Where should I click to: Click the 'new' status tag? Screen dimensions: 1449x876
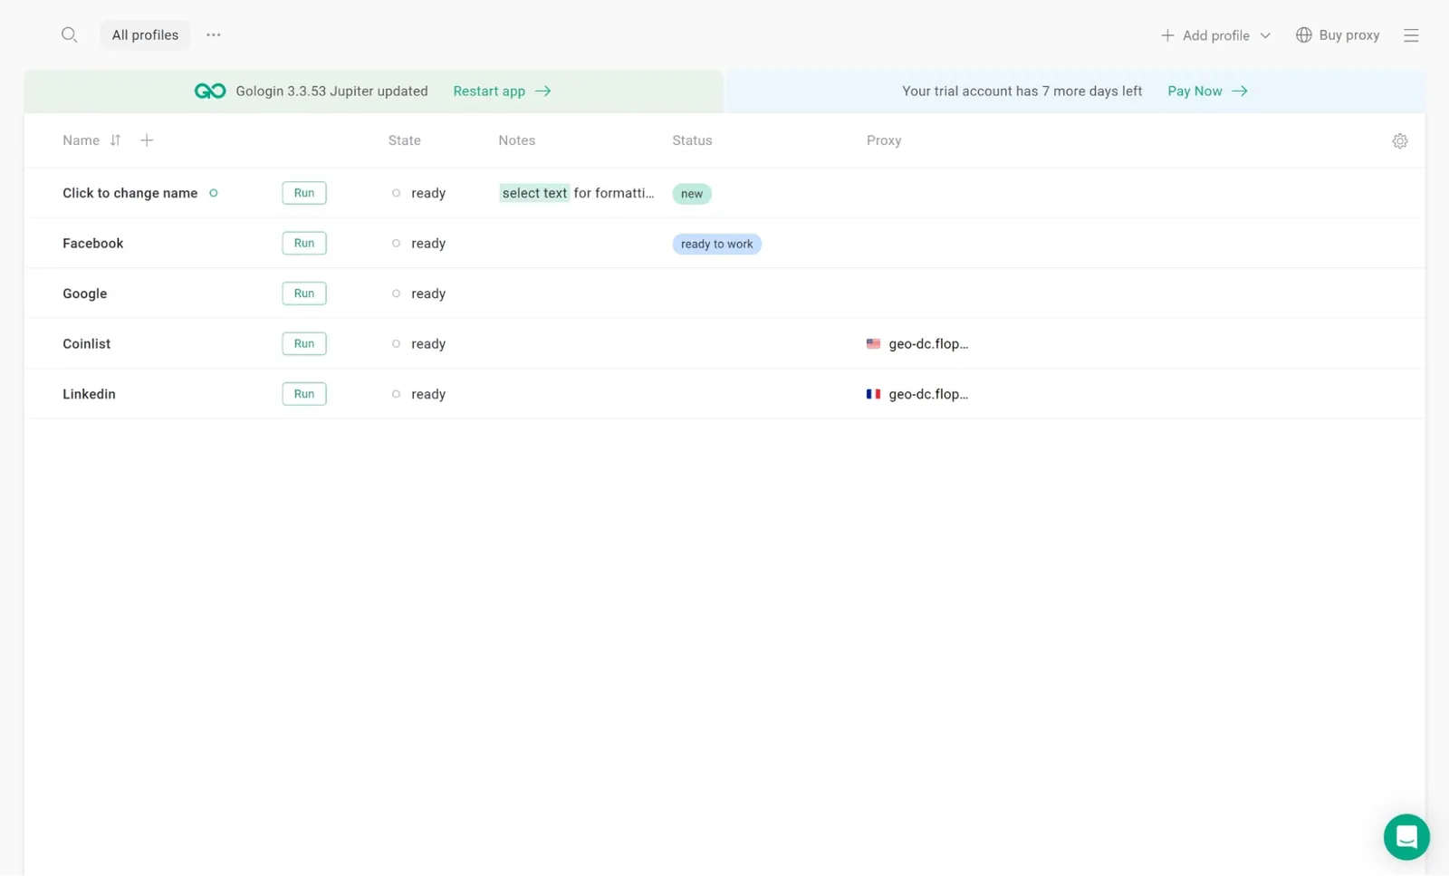pos(692,194)
